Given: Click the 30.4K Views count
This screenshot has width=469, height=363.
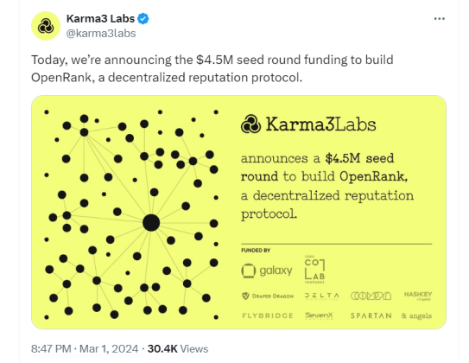Looking at the screenshot, I should tap(178, 348).
